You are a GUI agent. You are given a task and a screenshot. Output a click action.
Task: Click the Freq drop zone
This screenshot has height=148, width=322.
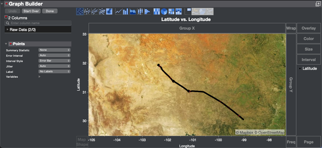[x=291, y=142]
